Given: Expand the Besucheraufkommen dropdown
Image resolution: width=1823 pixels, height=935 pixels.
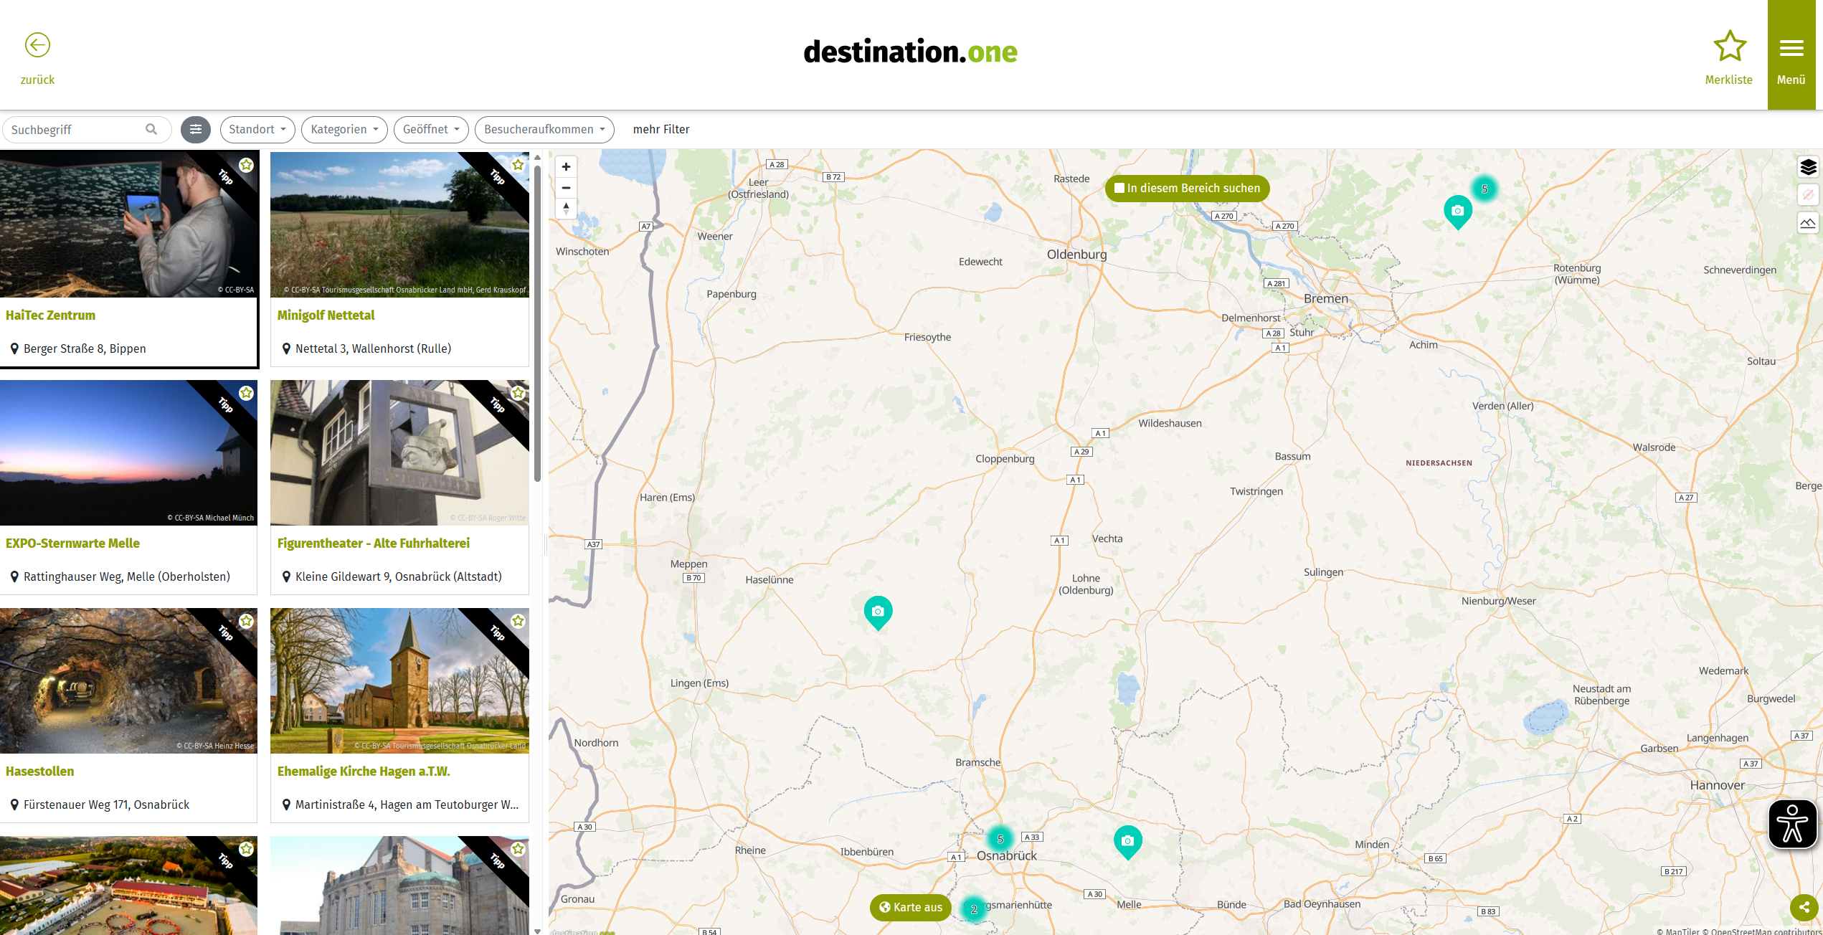Looking at the screenshot, I should coord(544,129).
